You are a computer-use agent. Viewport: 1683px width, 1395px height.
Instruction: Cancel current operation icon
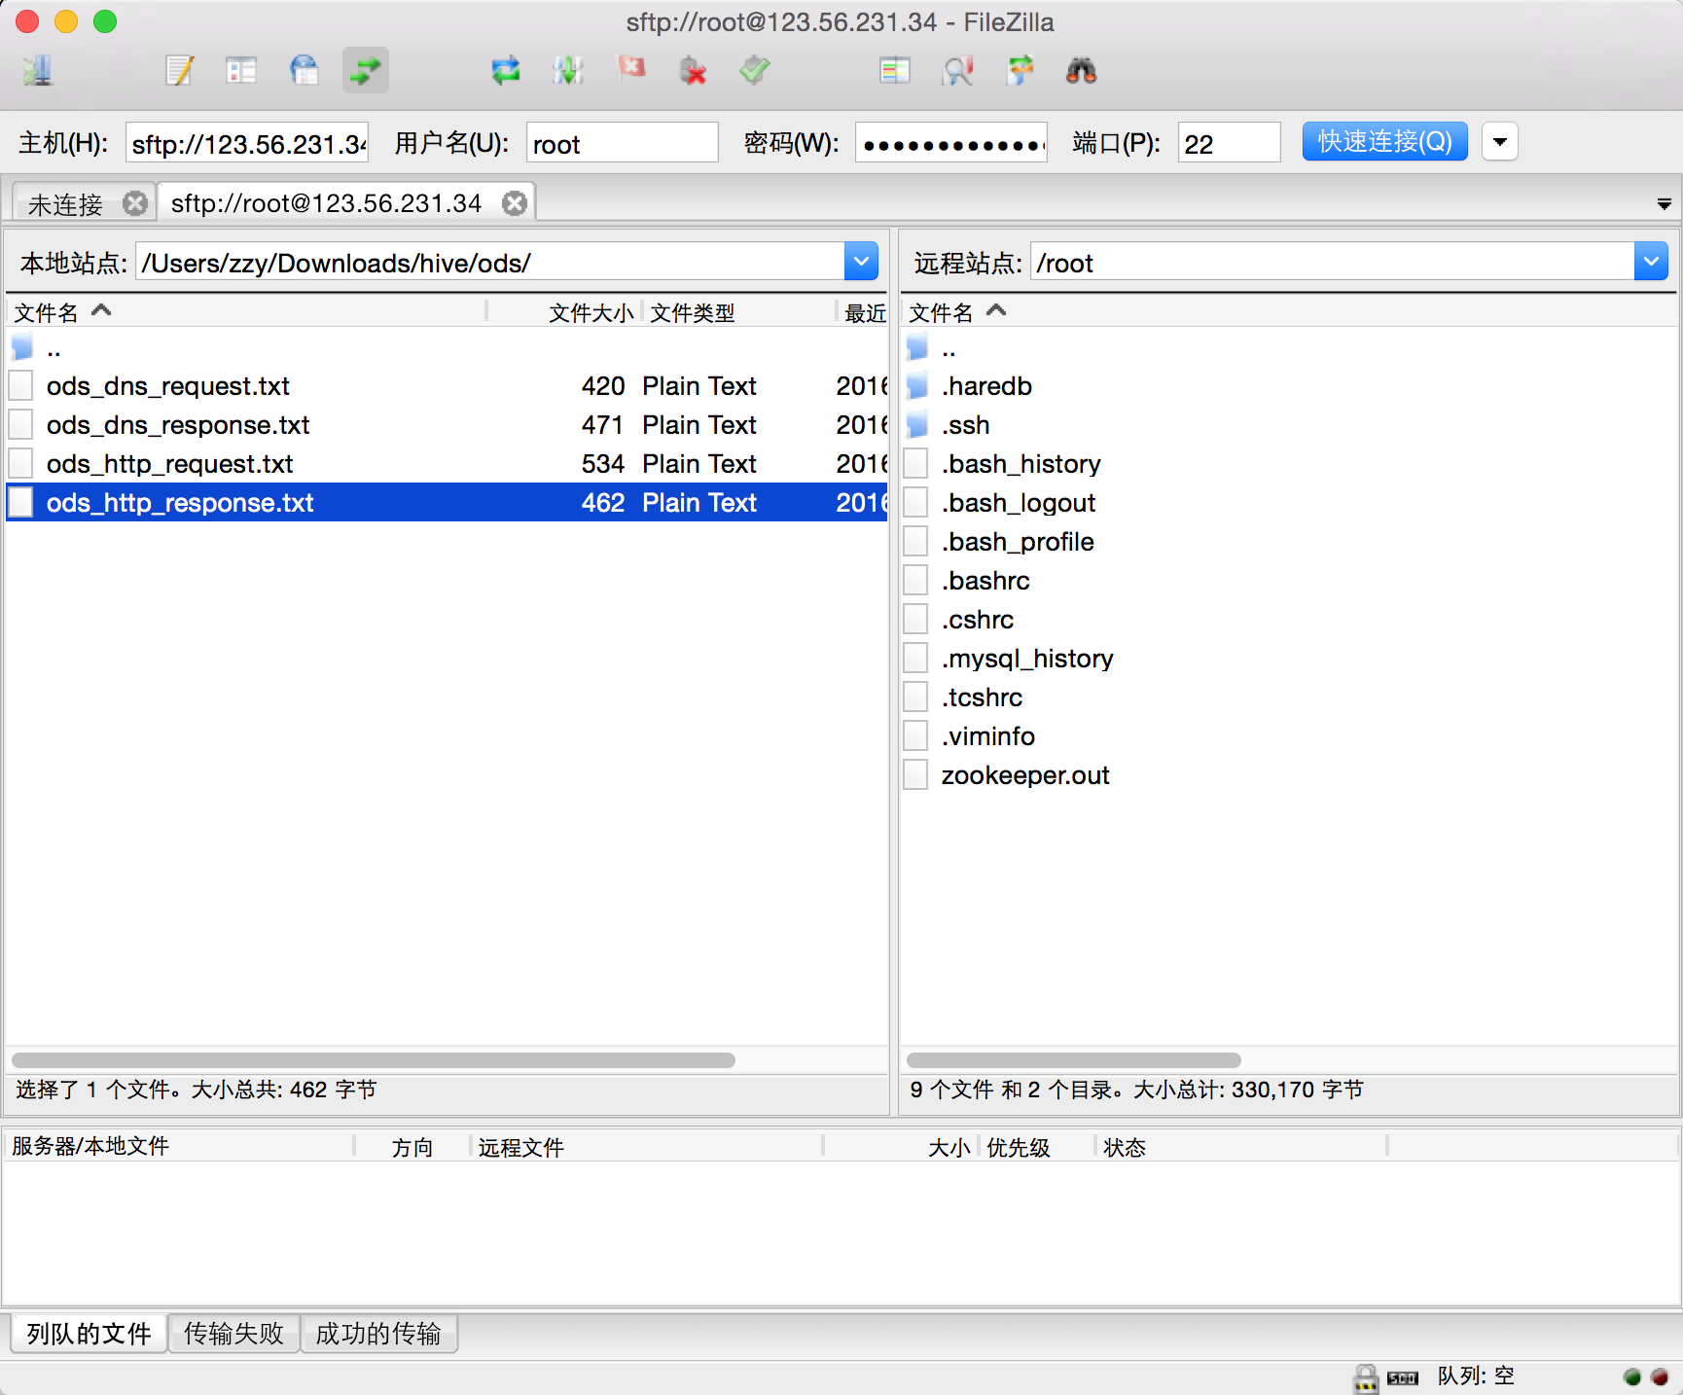pos(631,69)
